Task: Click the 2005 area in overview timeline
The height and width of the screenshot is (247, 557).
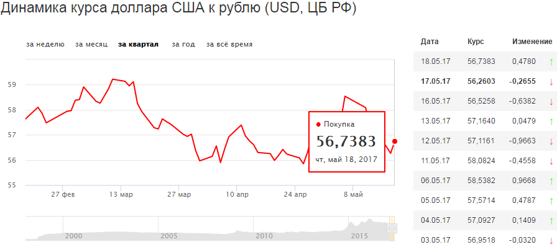Action: (168, 236)
